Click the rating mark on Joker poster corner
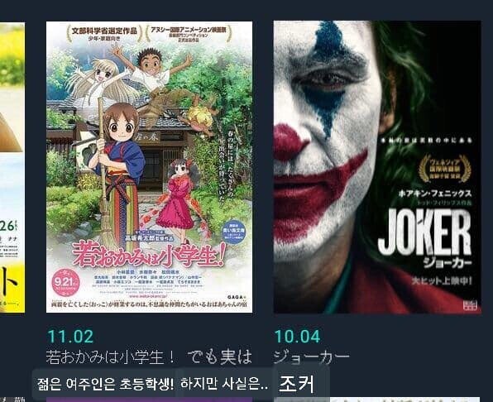Screen dimensions: 493x402 [x=470, y=304]
